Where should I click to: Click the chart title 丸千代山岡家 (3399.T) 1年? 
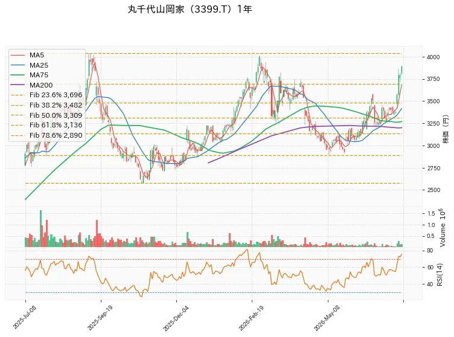tap(190, 9)
